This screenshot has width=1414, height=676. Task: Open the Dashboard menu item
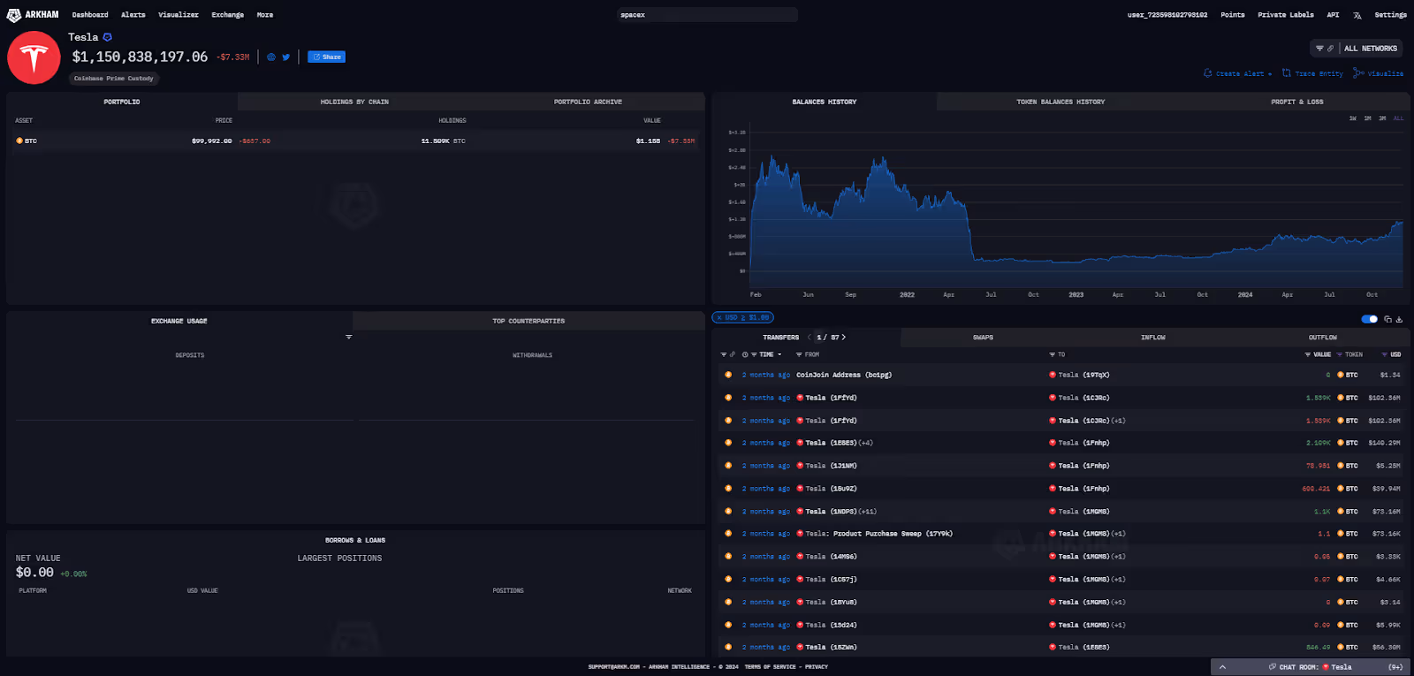tap(90, 15)
